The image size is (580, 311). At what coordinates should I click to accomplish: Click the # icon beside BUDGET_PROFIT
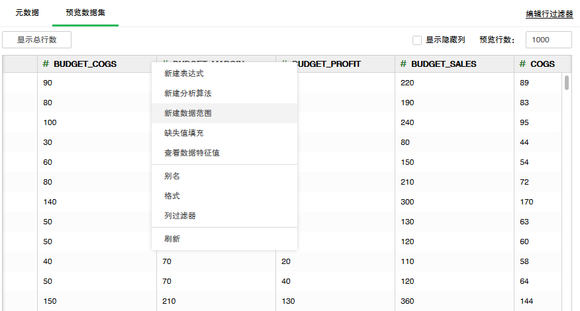(x=285, y=64)
